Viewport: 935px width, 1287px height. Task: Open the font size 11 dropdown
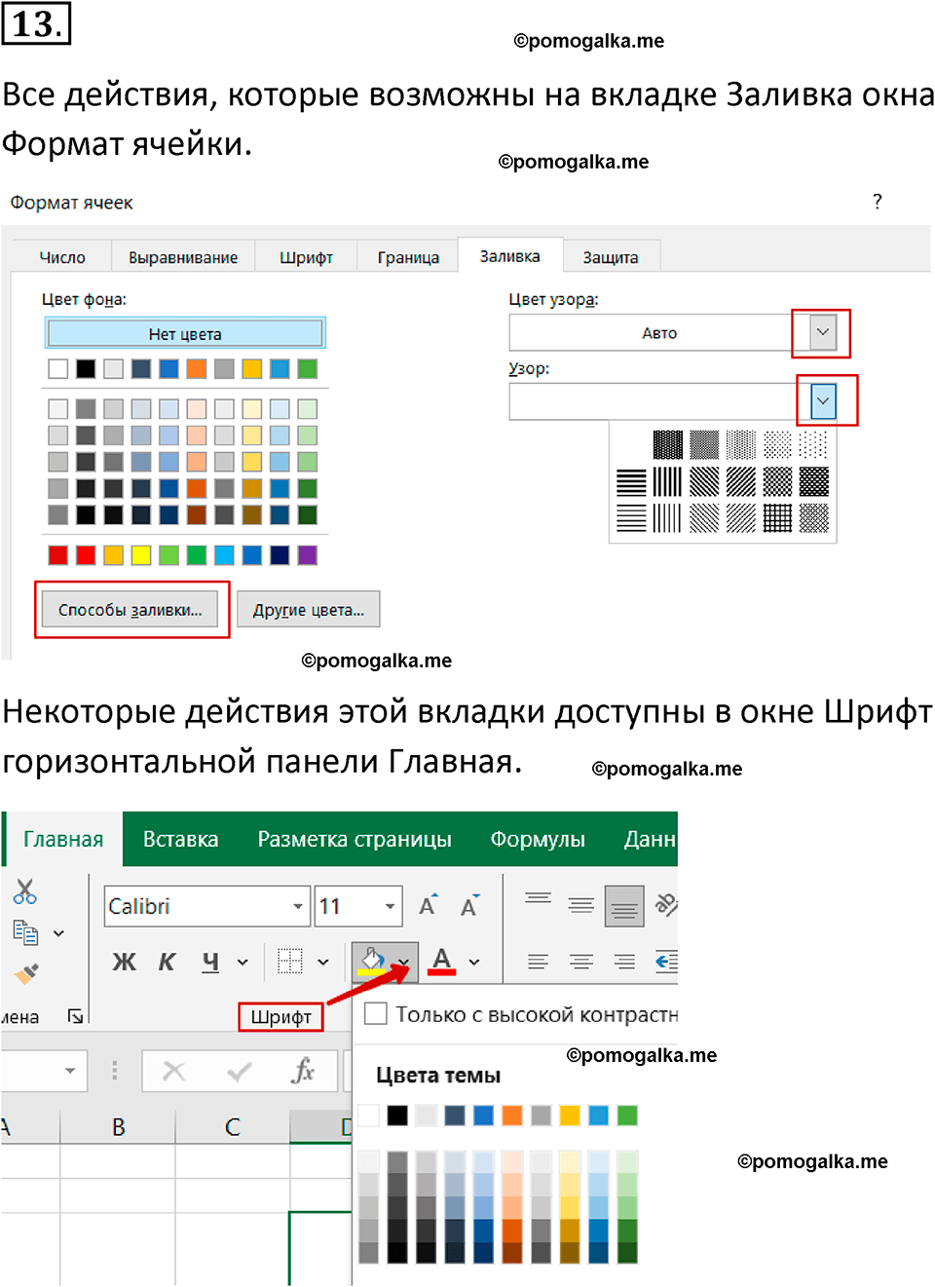point(390,906)
